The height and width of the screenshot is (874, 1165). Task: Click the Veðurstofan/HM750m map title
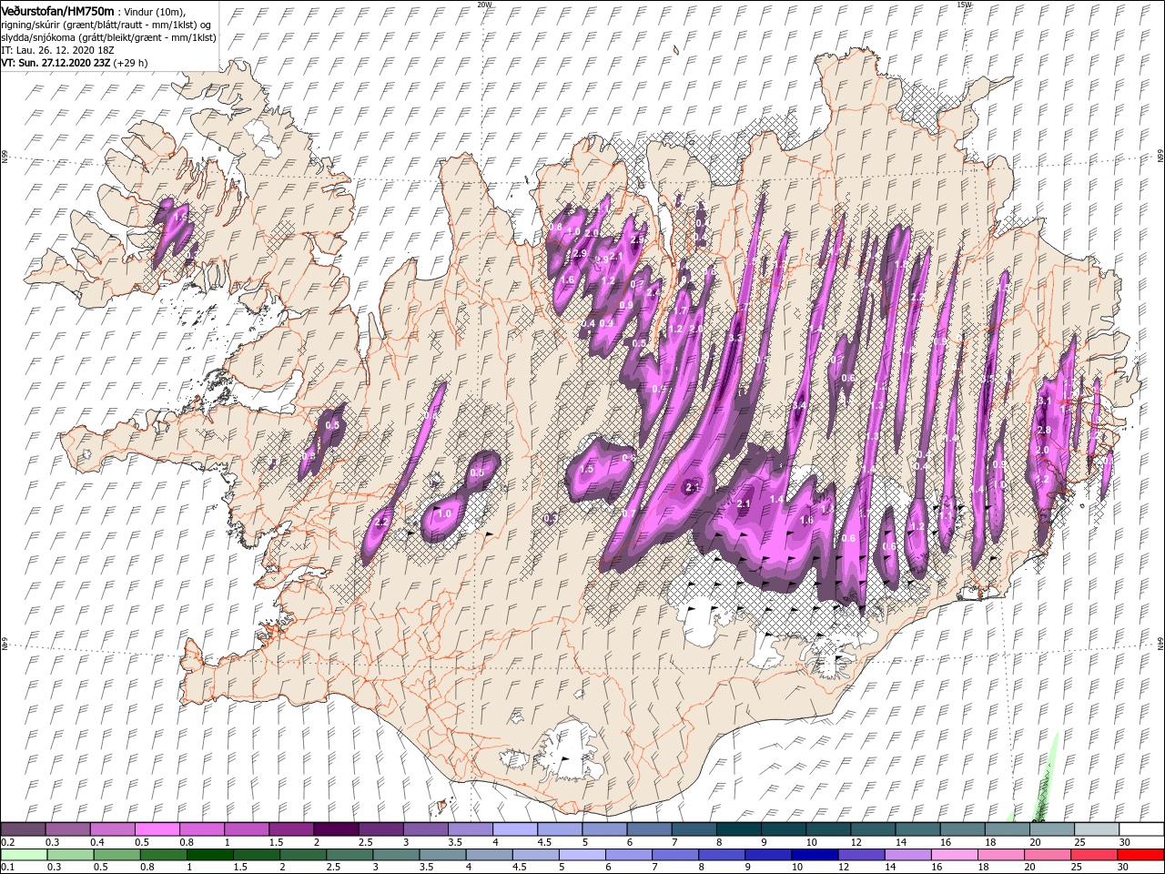[57, 10]
